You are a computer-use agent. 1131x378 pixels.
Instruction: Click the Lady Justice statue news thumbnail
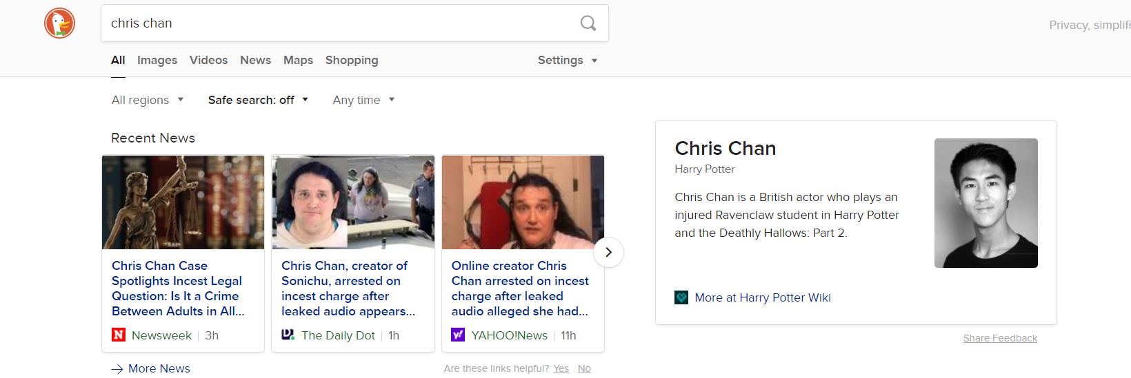click(183, 202)
